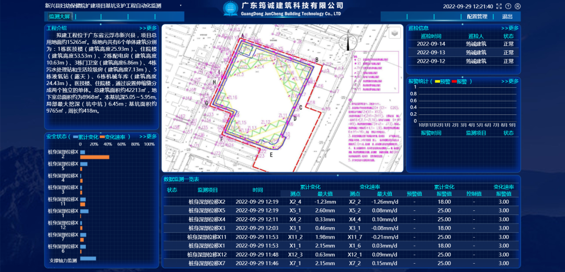Click 桩身深部位移X4 row in data table
This screenshot has width=565, height=272.
341,219
